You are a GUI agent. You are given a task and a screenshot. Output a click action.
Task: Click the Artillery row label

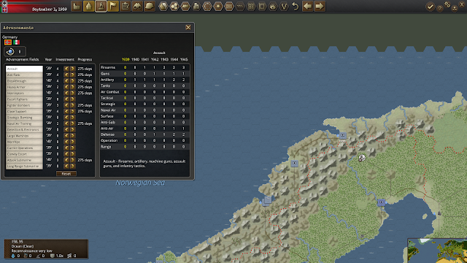107,80
